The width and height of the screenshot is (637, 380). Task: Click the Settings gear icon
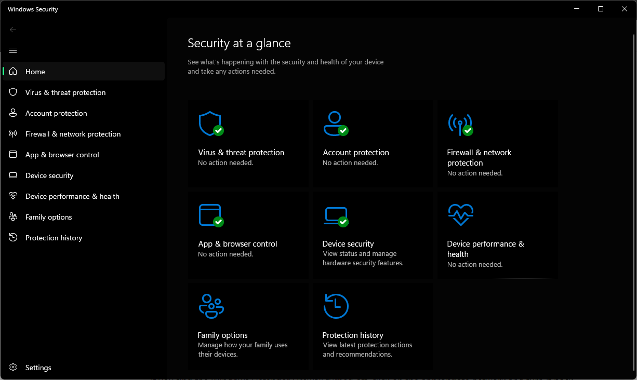click(13, 367)
